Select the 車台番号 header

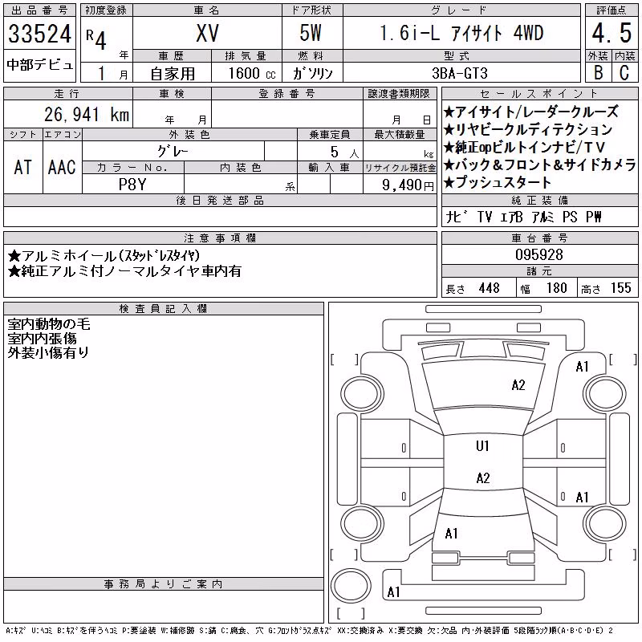pyautogui.click(x=539, y=238)
